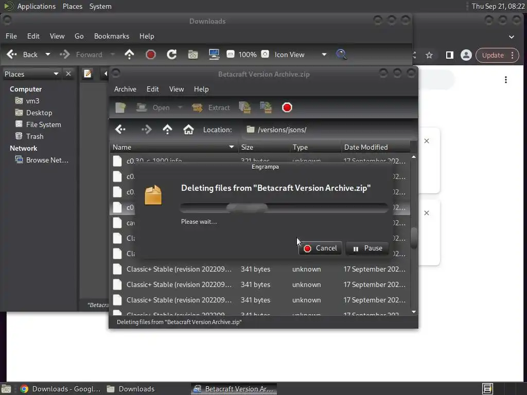Sort archive list by Date Modified column
Image resolution: width=527 pixels, height=395 pixels.
(376, 147)
